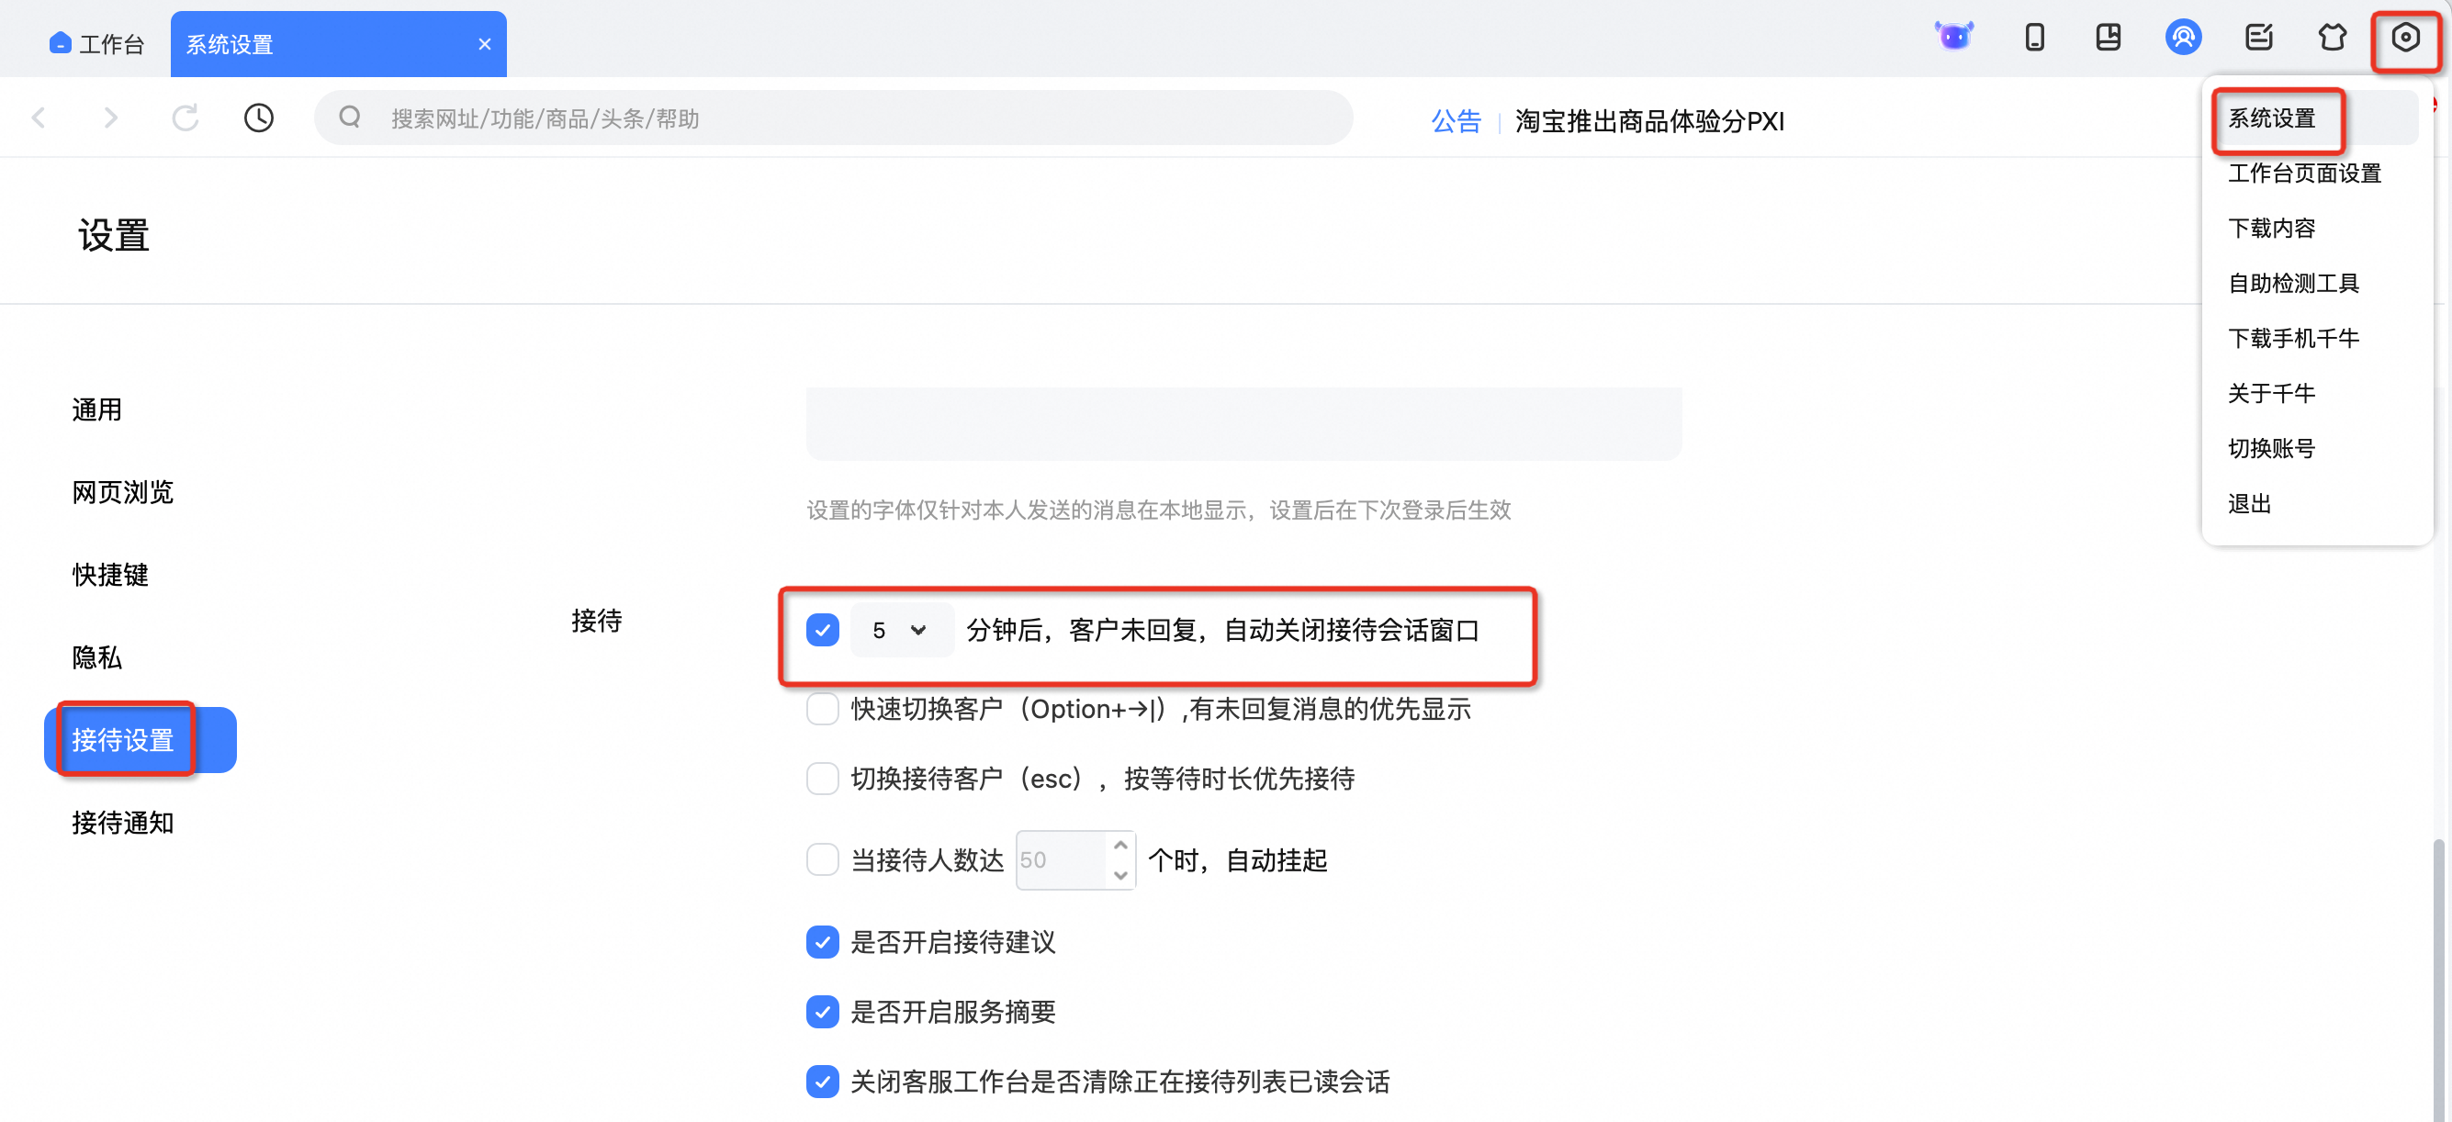Open the settings gear menu icon
Viewport: 2452px width, 1122px height.
pyautogui.click(x=2405, y=37)
